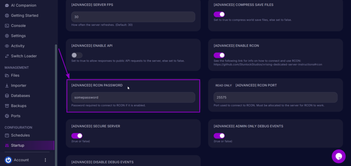Toggle Enable RCON switch off
The height and width of the screenshot is (166, 351).
coord(219,55)
